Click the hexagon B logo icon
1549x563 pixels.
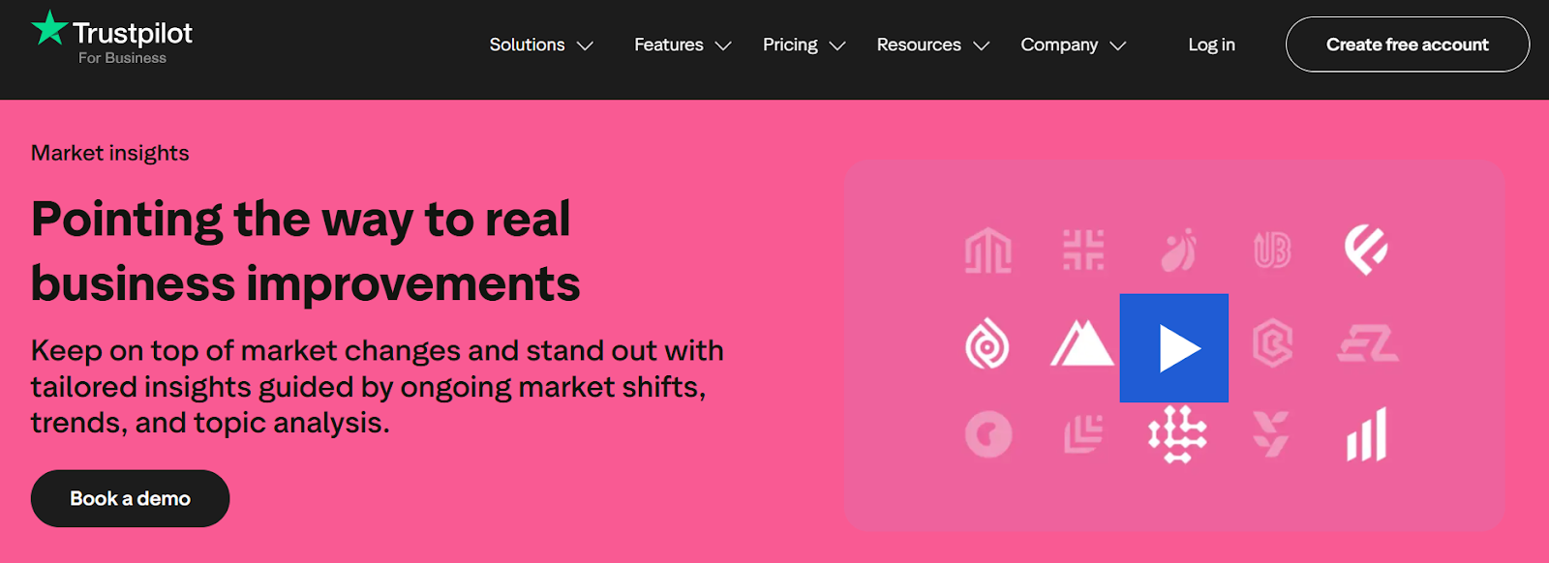[x=1272, y=343]
